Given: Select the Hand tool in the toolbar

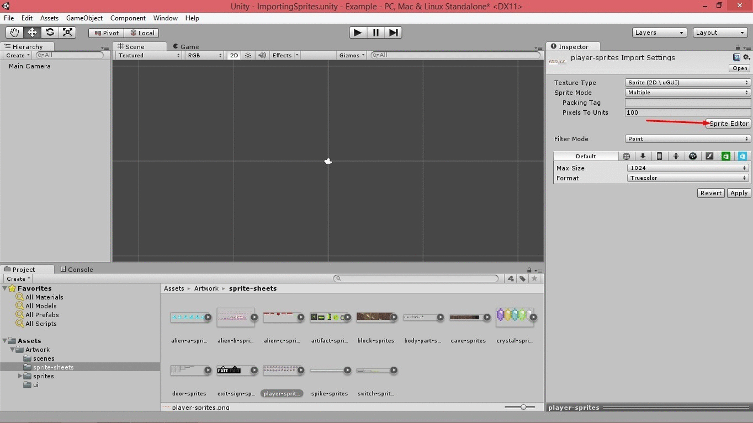Looking at the screenshot, I should 14,33.
